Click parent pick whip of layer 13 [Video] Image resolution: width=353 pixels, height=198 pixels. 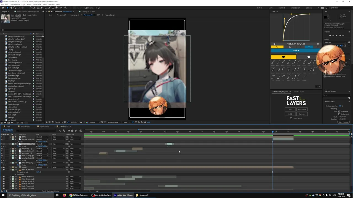coord(67,167)
